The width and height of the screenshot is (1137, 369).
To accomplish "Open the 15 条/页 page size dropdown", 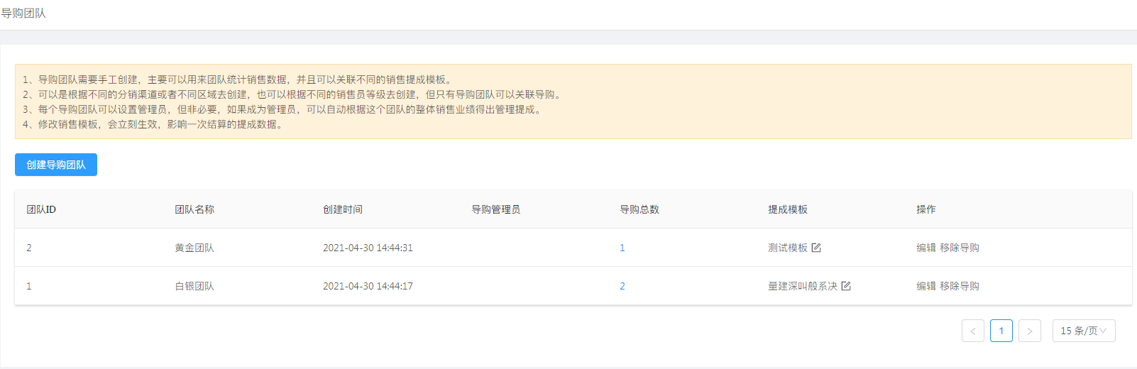I will (x=1084, y=331).
